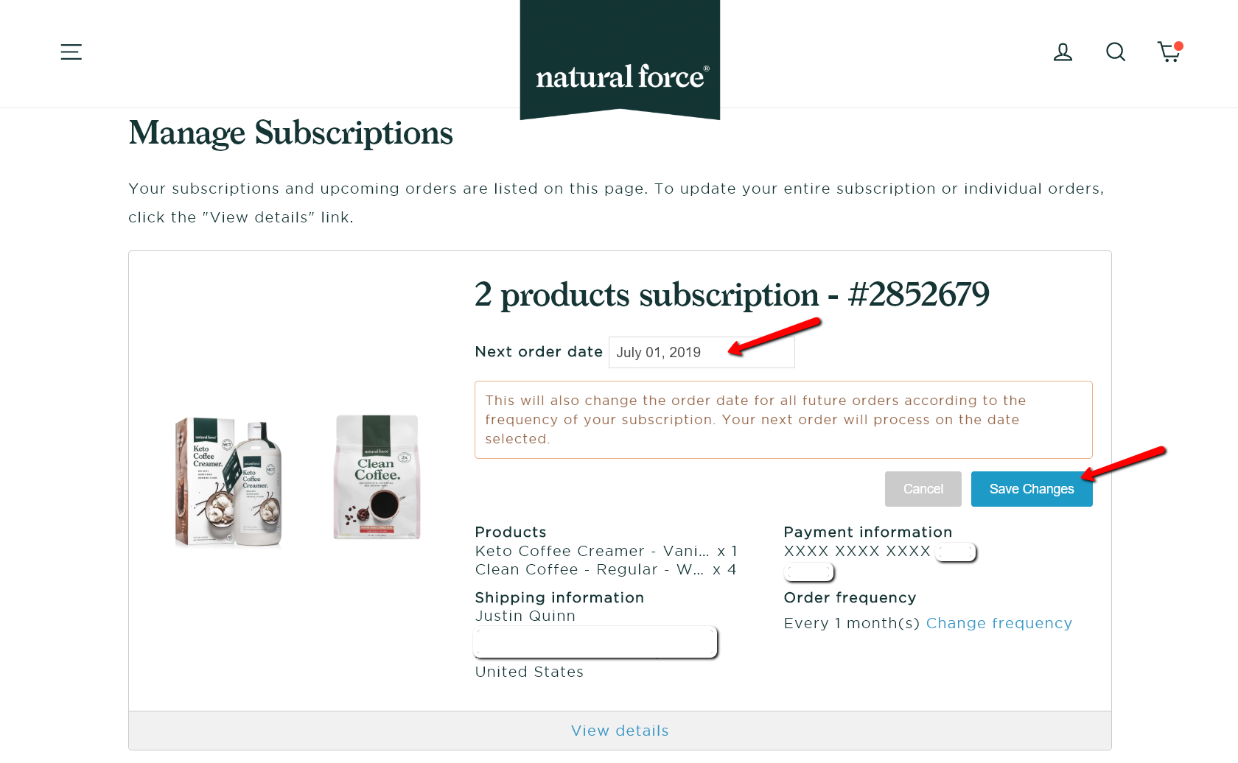Click the Keto Coffee Creamer product line

606,551
